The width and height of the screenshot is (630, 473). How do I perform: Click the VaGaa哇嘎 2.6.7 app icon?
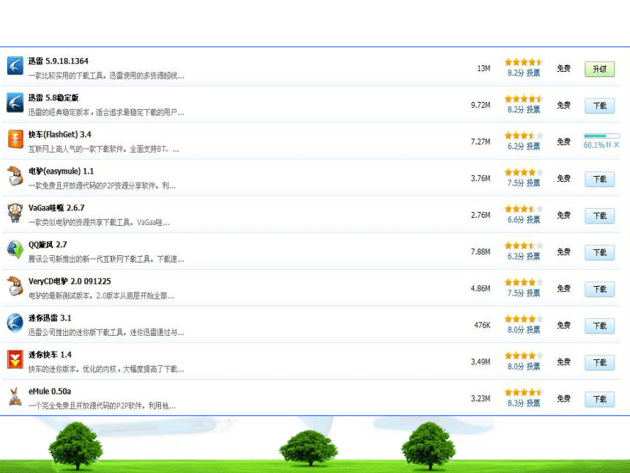tap(15, 213)
